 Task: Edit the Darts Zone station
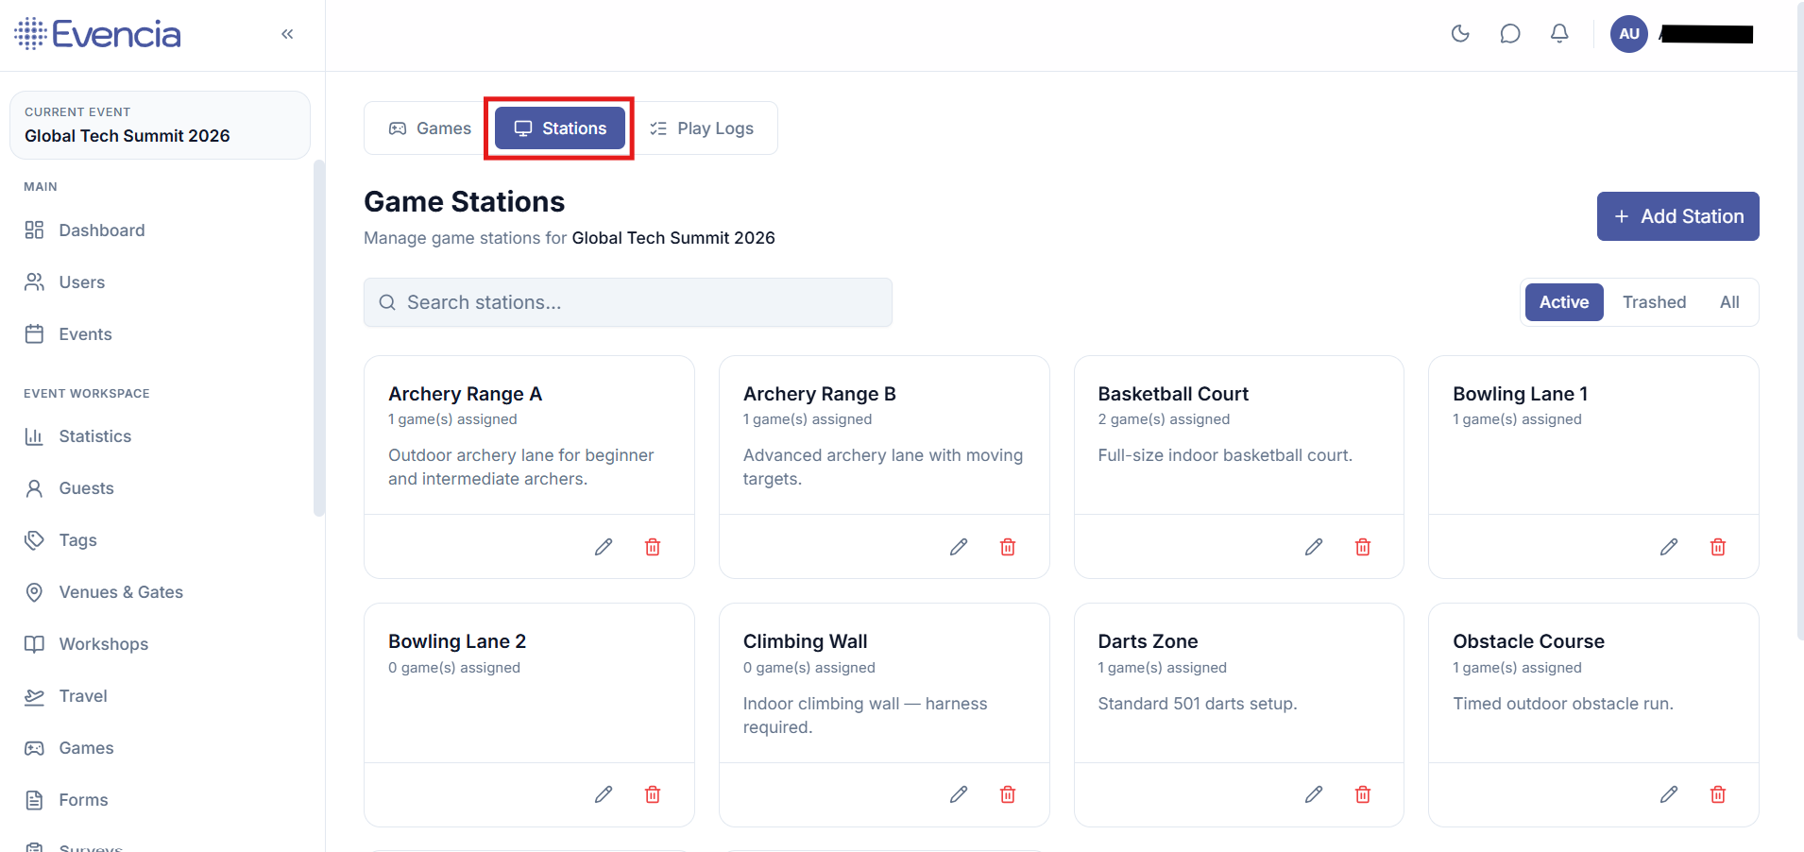click(1314, 794)
